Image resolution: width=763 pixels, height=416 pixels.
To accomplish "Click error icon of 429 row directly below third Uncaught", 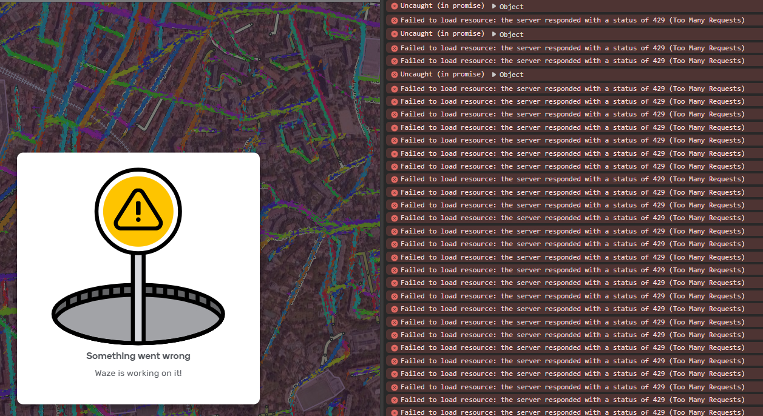I will pyautogui.click(x=394, y=89).
